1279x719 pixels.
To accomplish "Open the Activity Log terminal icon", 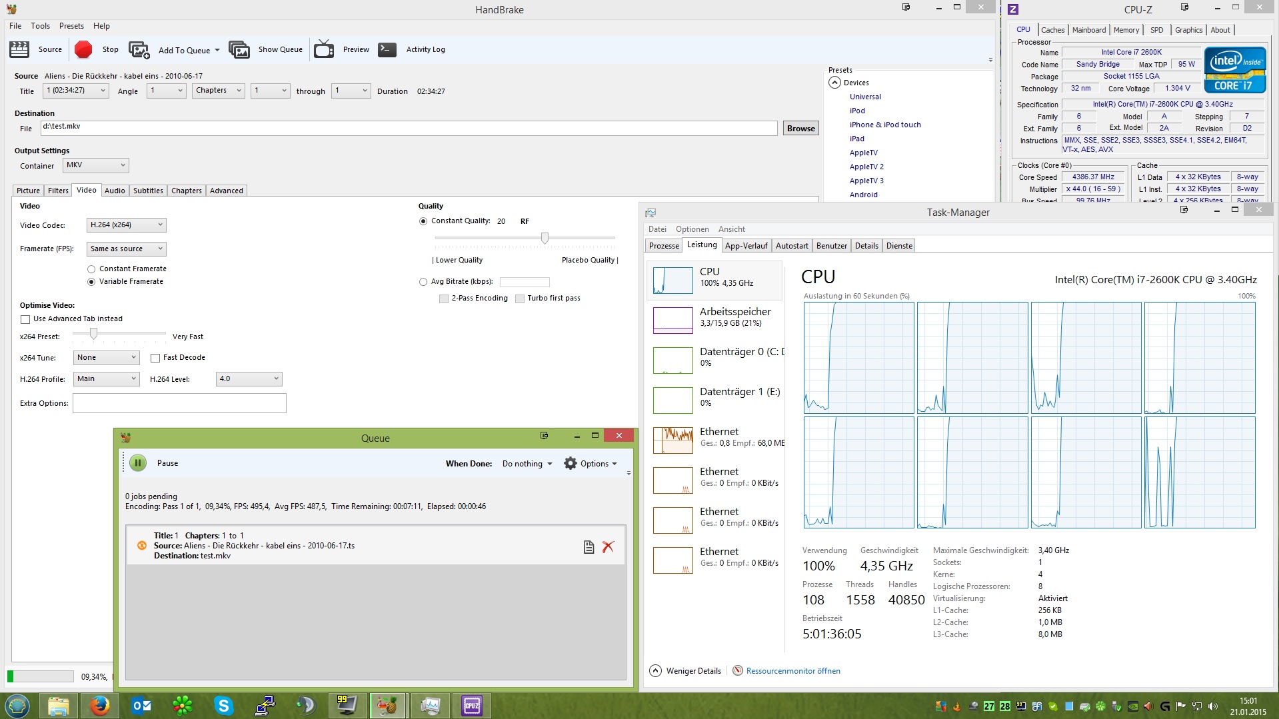I will (387, 49).
